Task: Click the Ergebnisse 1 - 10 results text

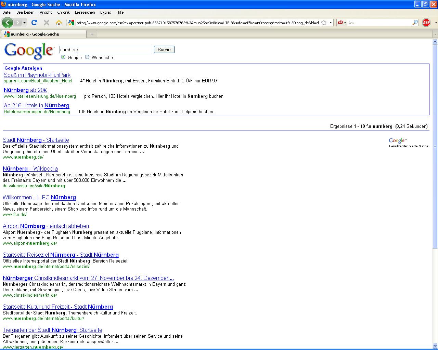Action: tap(379, 126)
